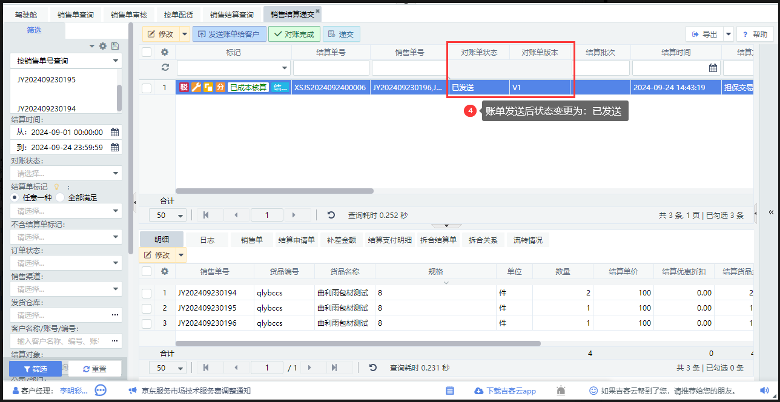Click the 对账完成 button

point(294,35)
